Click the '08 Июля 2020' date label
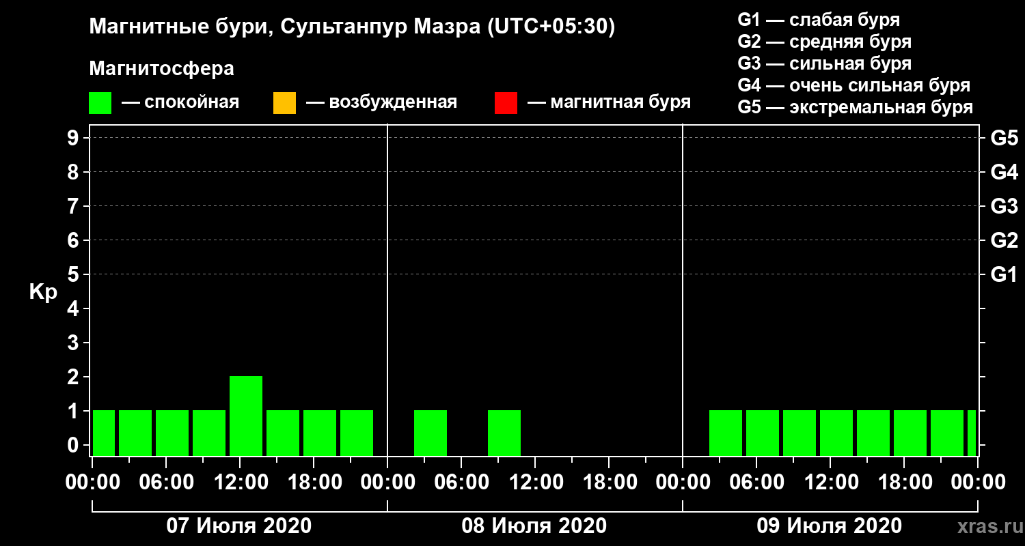 coord(534,526)
